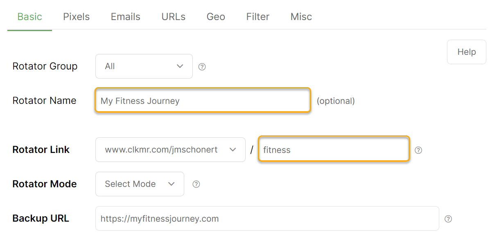Click the Backup URL label text
This screenshot has height=238, width=490.
(41, 218)
